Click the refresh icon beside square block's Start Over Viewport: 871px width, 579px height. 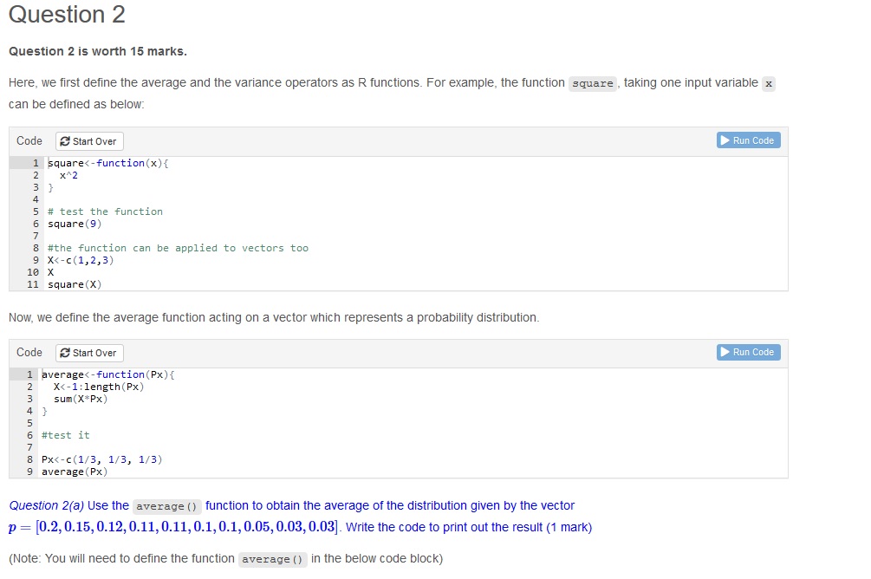pos(65,141)
